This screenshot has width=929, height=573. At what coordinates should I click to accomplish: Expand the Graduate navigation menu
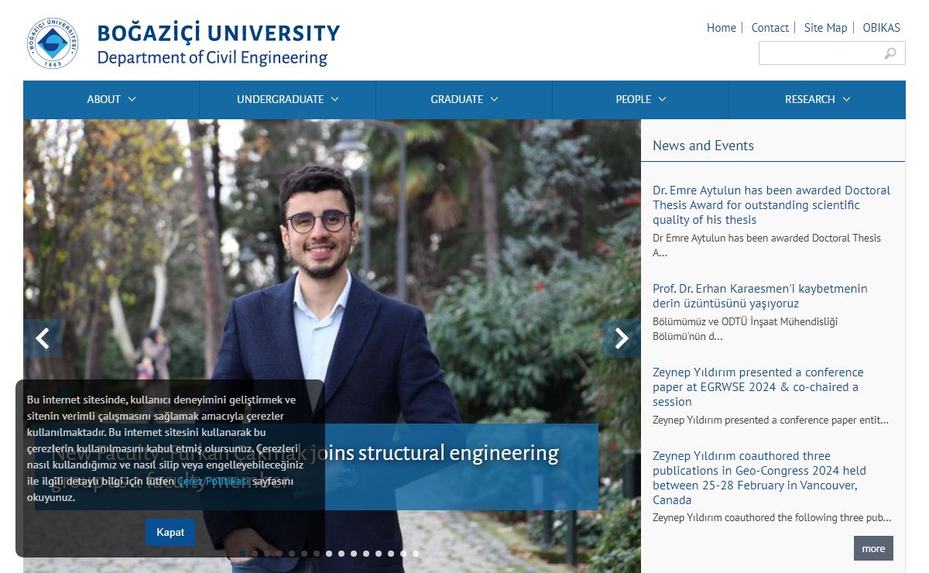coord(464,99)
